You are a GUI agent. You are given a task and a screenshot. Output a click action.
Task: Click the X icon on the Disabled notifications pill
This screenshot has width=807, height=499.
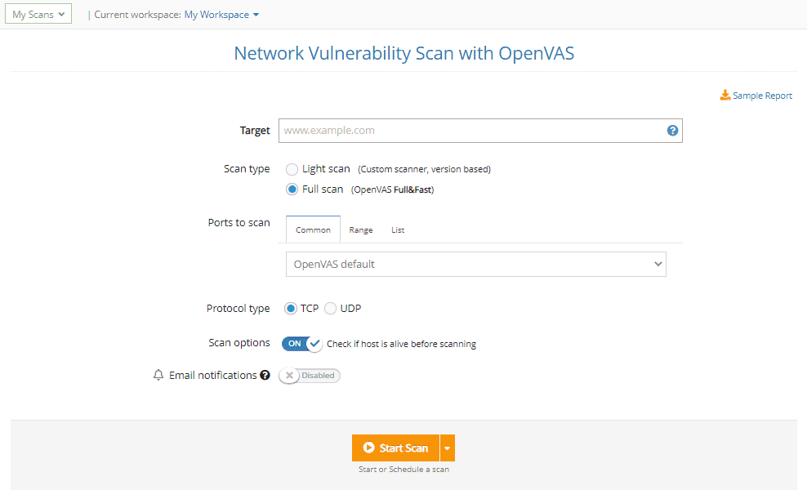[289, 375]
